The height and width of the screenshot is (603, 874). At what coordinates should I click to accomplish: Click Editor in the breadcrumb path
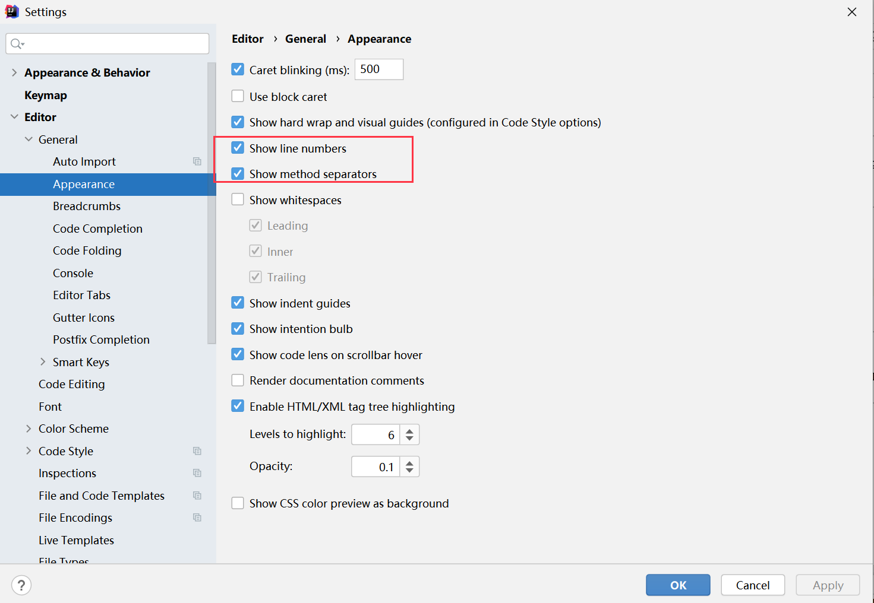(247, 39)
